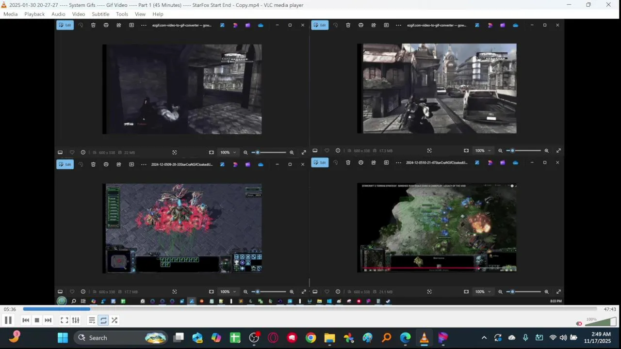621x349 pixels.
Task: Toggle the loop/repeat mode in VLC
Action: tap(103, 320)
